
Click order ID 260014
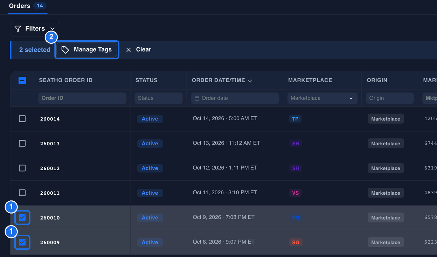tap(50, 119)
